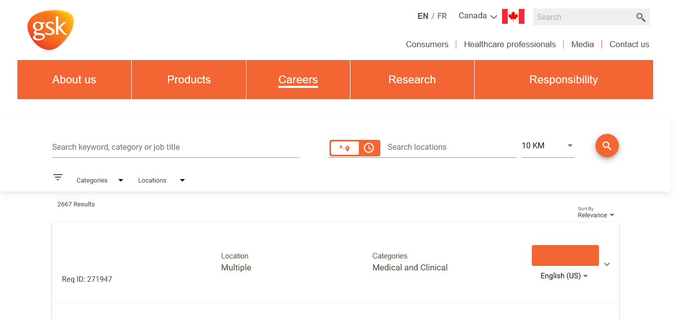Open the Sort By Relevance dropdown
This screenshot has width=679, height=319.
[x=595, y=215]
